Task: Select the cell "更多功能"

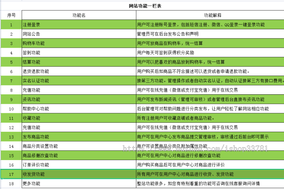Action: (79, 184)
